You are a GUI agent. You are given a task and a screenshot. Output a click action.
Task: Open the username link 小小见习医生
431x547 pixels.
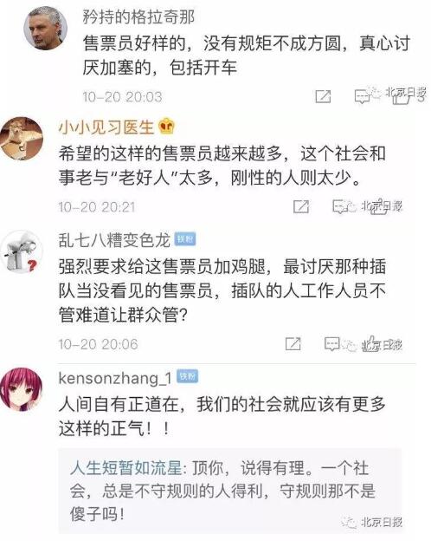point(106,127)
